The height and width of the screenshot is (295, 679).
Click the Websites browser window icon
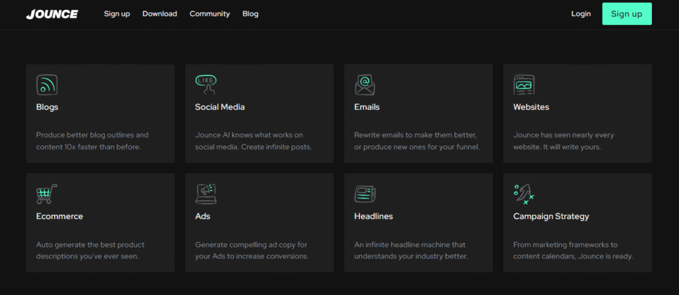(x=524, y=85)
